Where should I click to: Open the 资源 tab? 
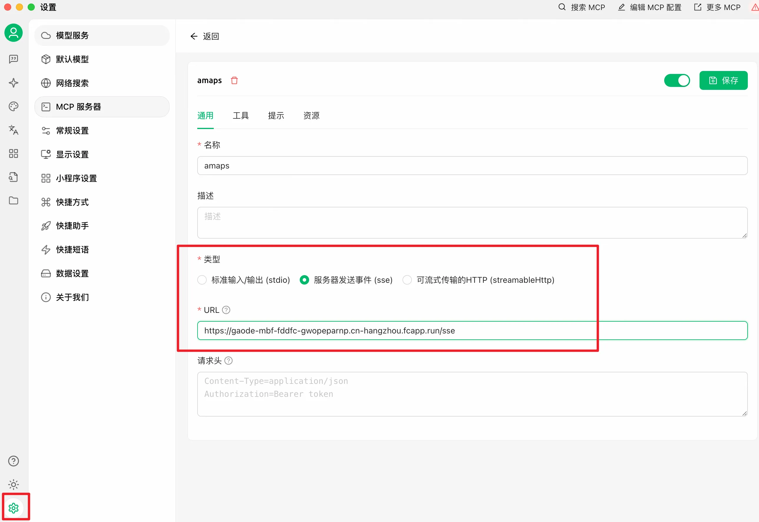(x=311, y=115)
